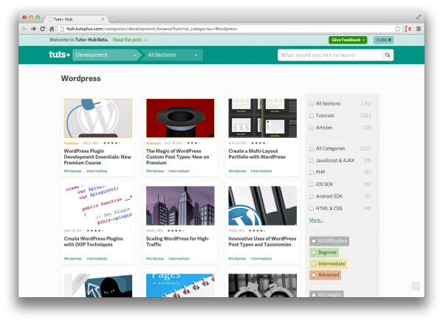Open a new browser tab
This screenshot has height=323, width=443.
pos(114,19)
